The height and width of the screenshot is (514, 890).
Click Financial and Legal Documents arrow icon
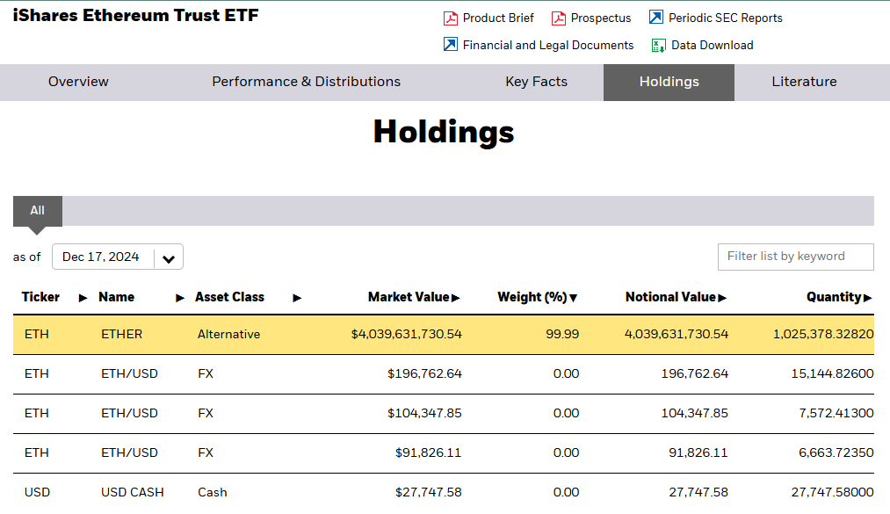point(450,44)
